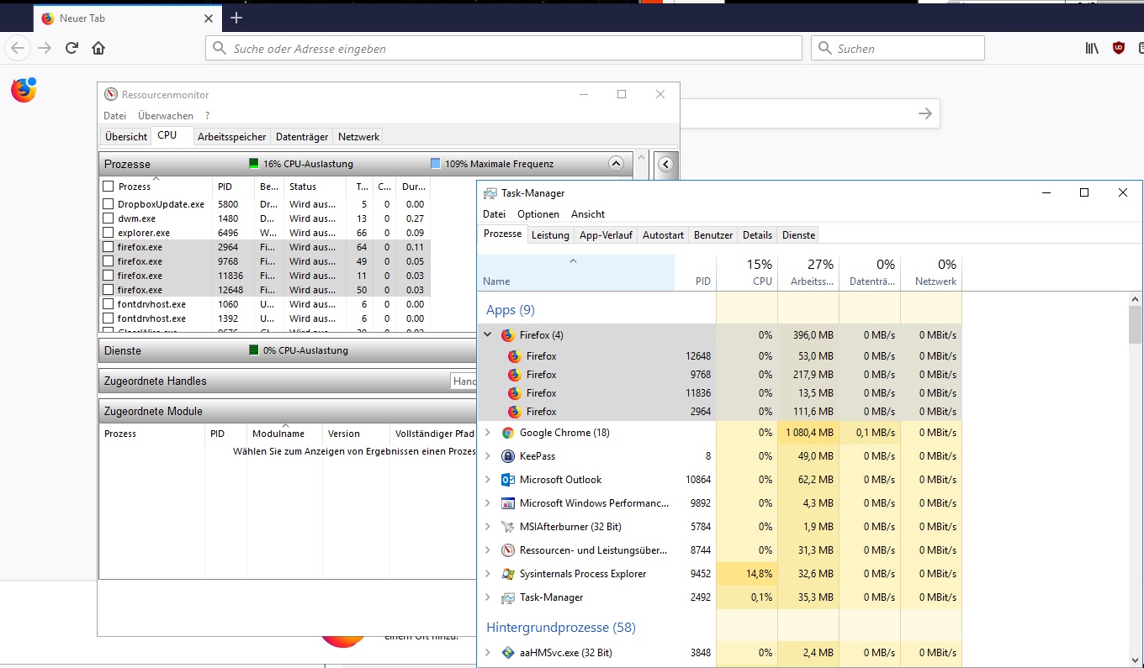Screen dimensions: 1144x668
Task: Click Ressourcen- und Leistungsüberwachung row icon
Action: coord(507,550)
